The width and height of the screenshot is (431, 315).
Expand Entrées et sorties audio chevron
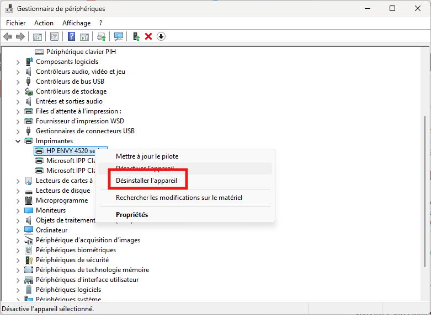18,102
